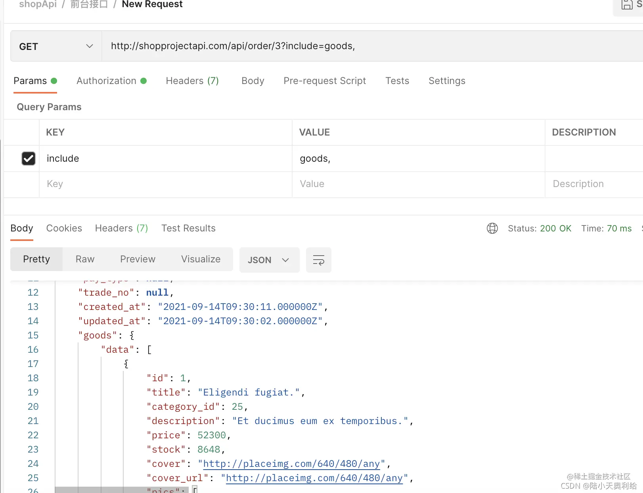Open the cover_url placeimg.com link
Viewport: 643px width, 493px height.
[x=314, y=478]
